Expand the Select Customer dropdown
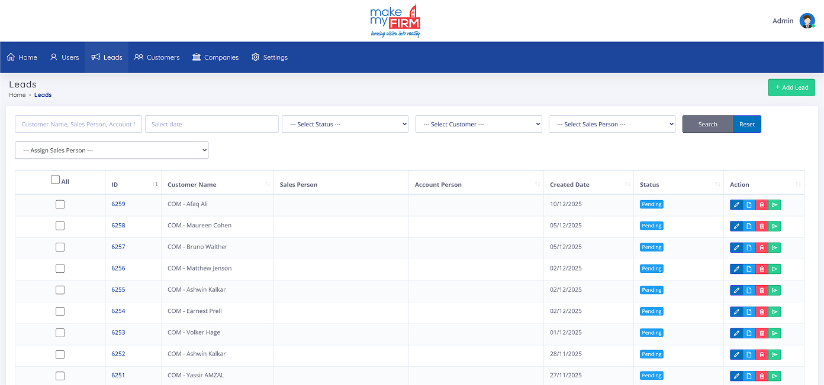The width and height of the screenshot is (824, 385). click(478, 124)
